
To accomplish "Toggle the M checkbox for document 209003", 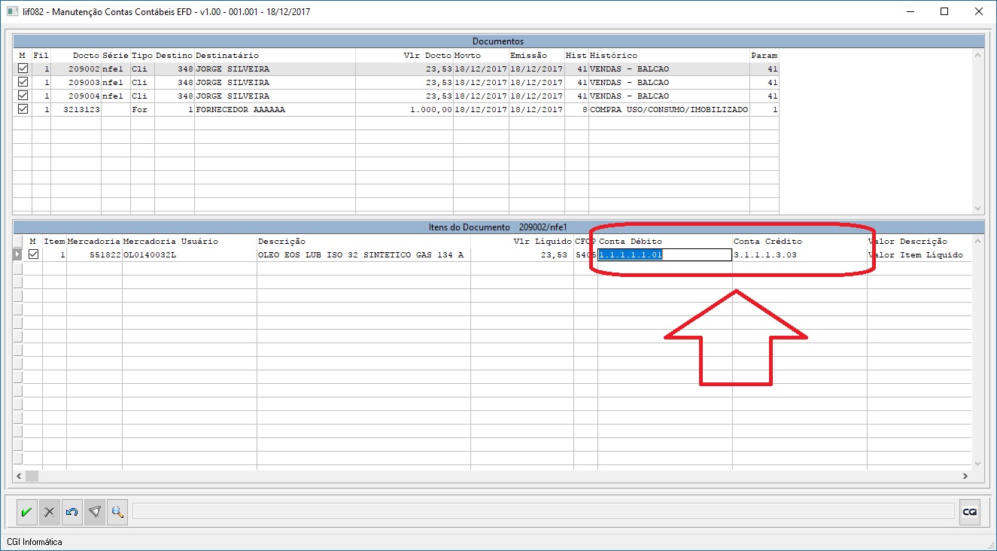I will (x=23, y=83).
